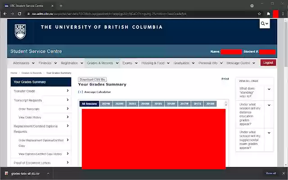Go back to the previous page

click(x=5, y=14)
